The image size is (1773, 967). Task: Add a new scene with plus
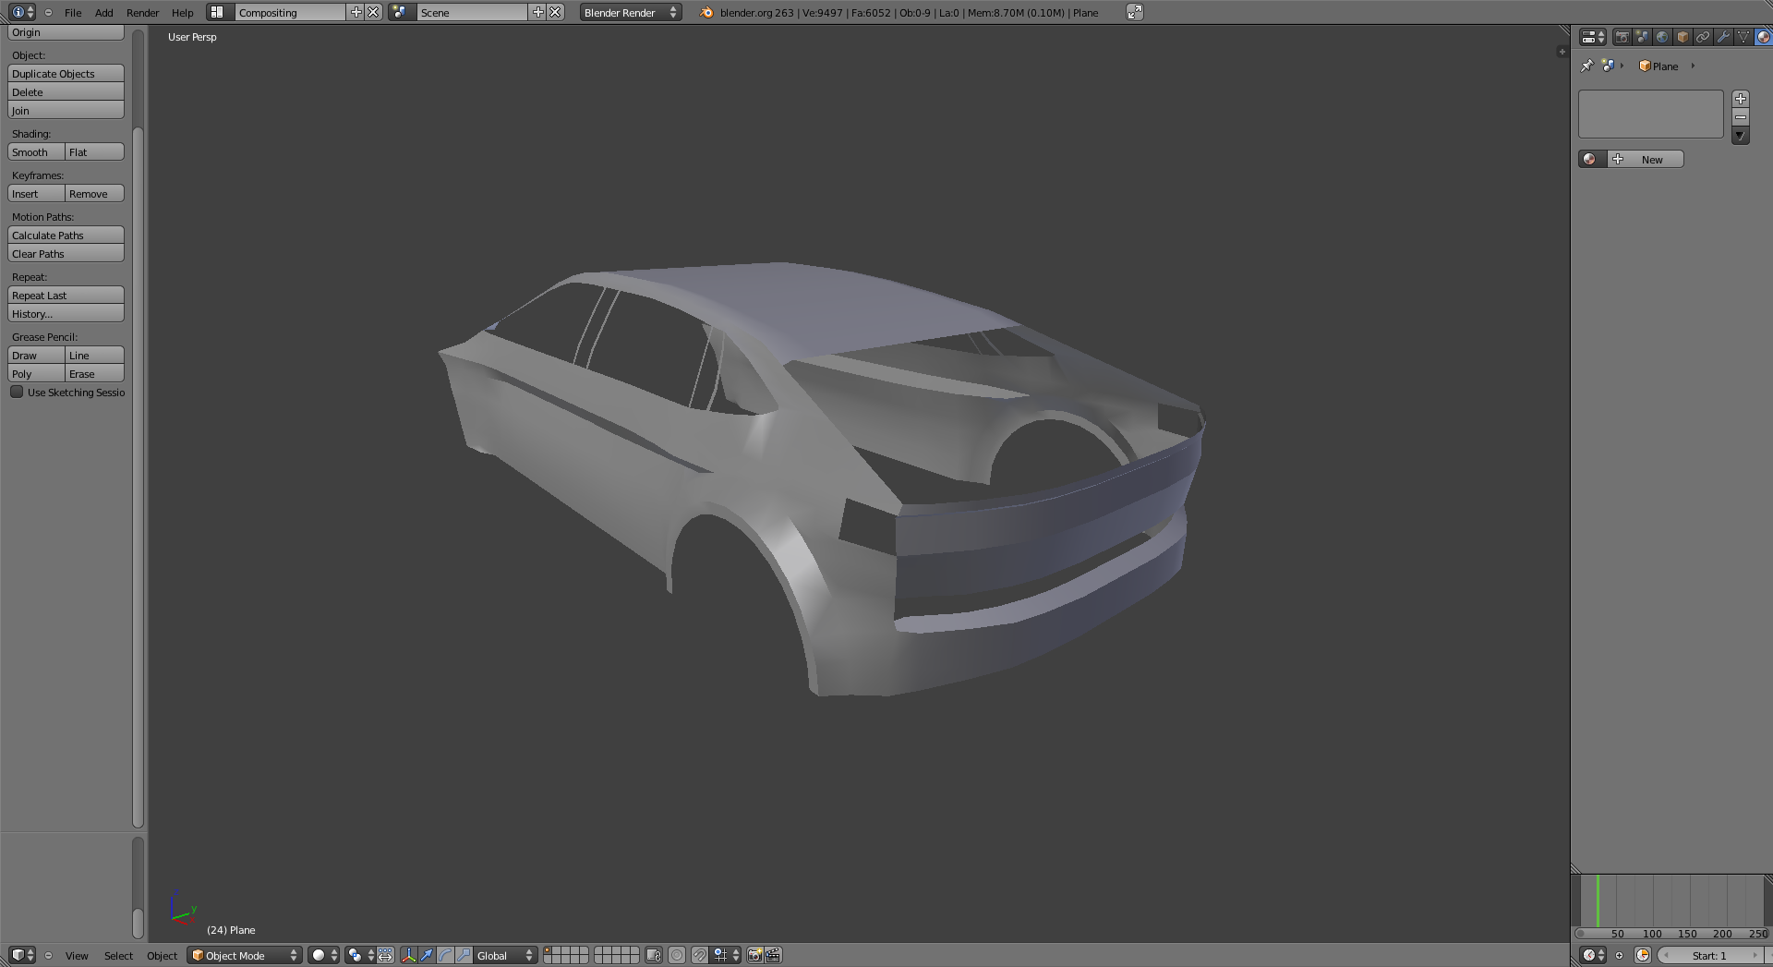[x=537, y=12]
